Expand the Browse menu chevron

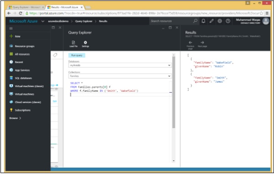coord(20,118)
